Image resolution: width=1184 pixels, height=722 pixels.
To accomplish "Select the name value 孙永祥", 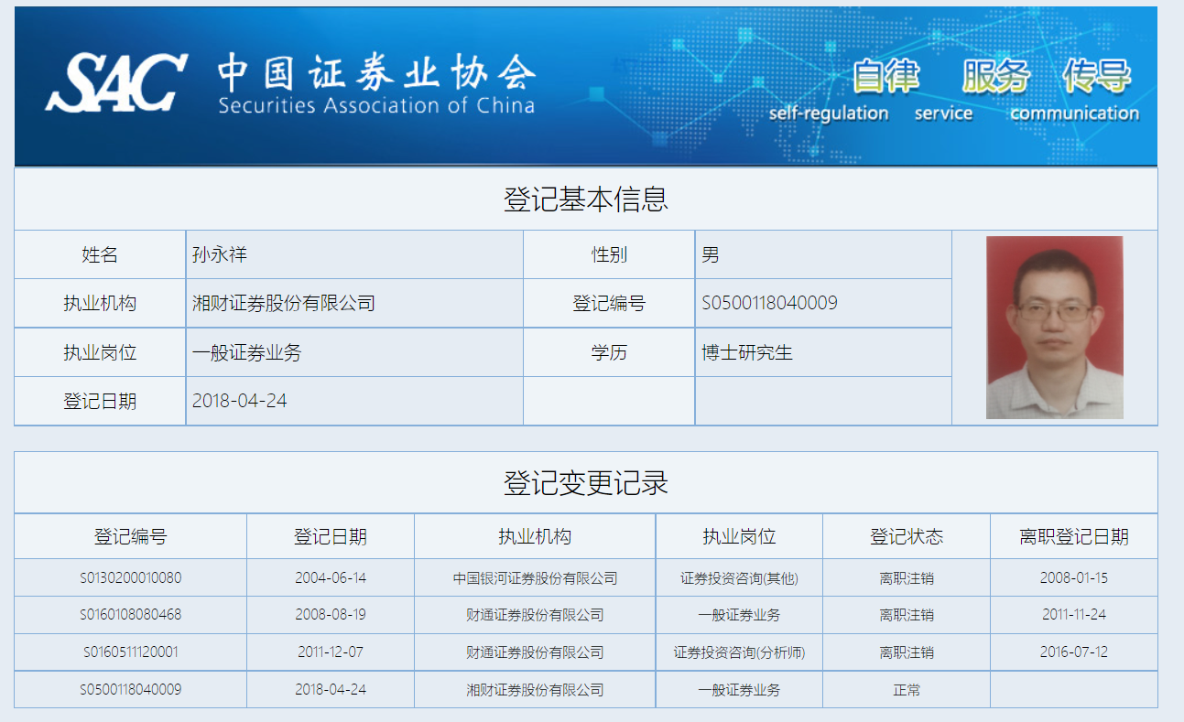I will pos(220,254).
